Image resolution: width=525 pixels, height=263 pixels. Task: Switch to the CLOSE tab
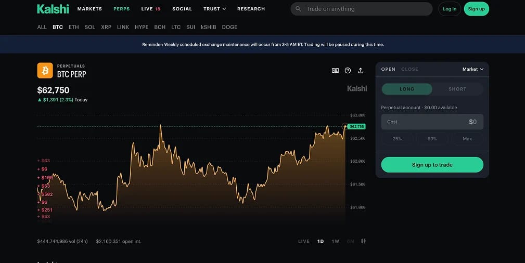click(x=410, y=69)
